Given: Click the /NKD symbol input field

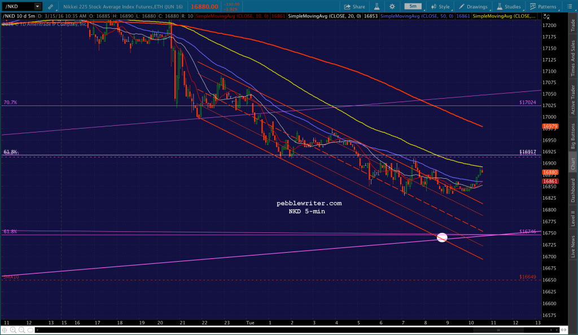Looking at the screenshot, I should (x=19, y=6).
